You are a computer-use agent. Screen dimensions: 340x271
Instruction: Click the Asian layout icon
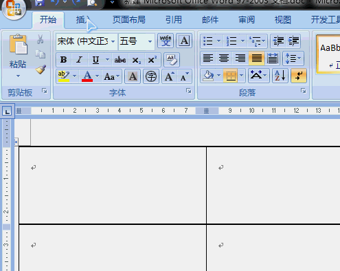coord(256,76)
